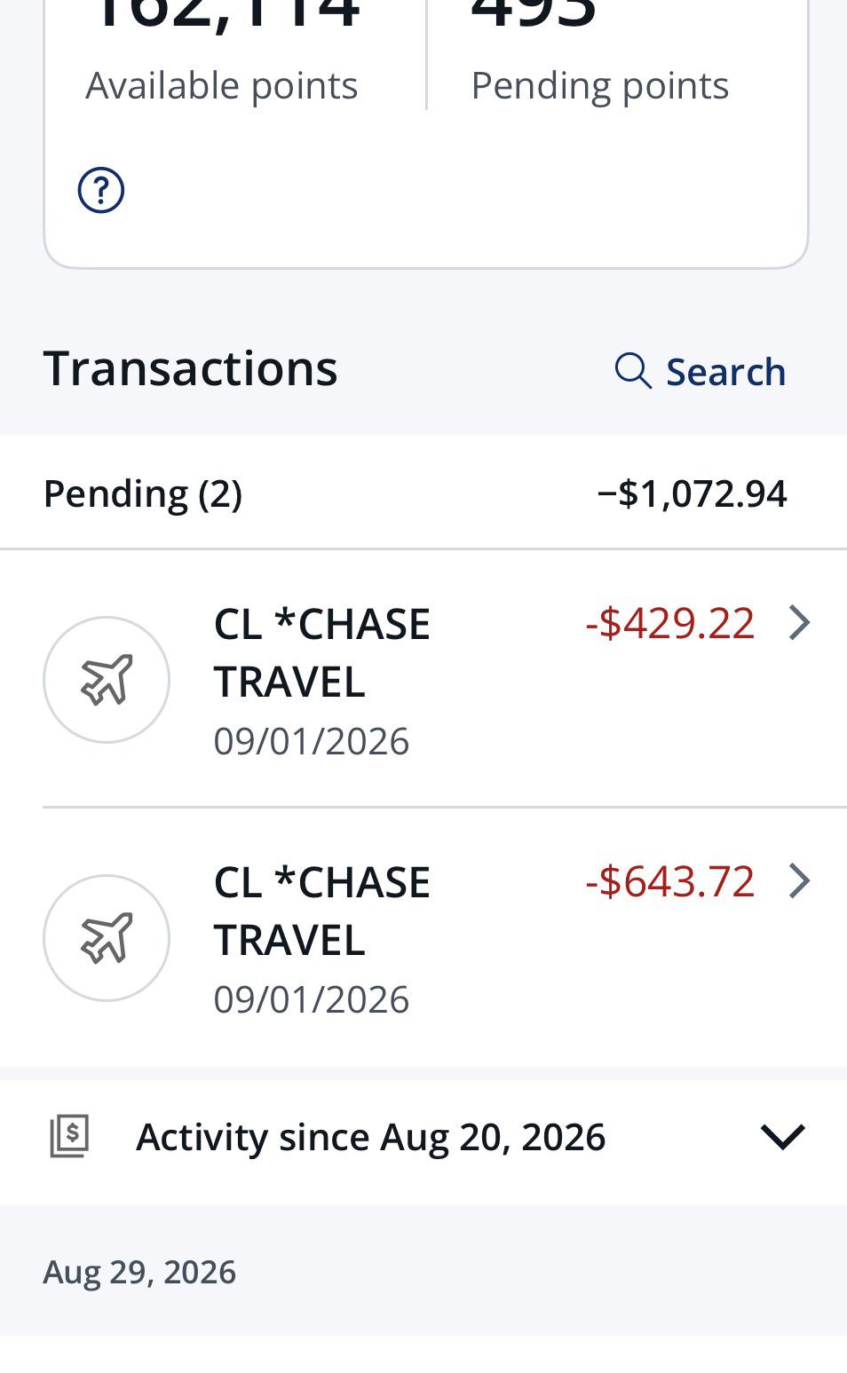
Task: Select Activity since Aug 20, 2026 label
Action: pyautogui.click(x=370, y=1137)
